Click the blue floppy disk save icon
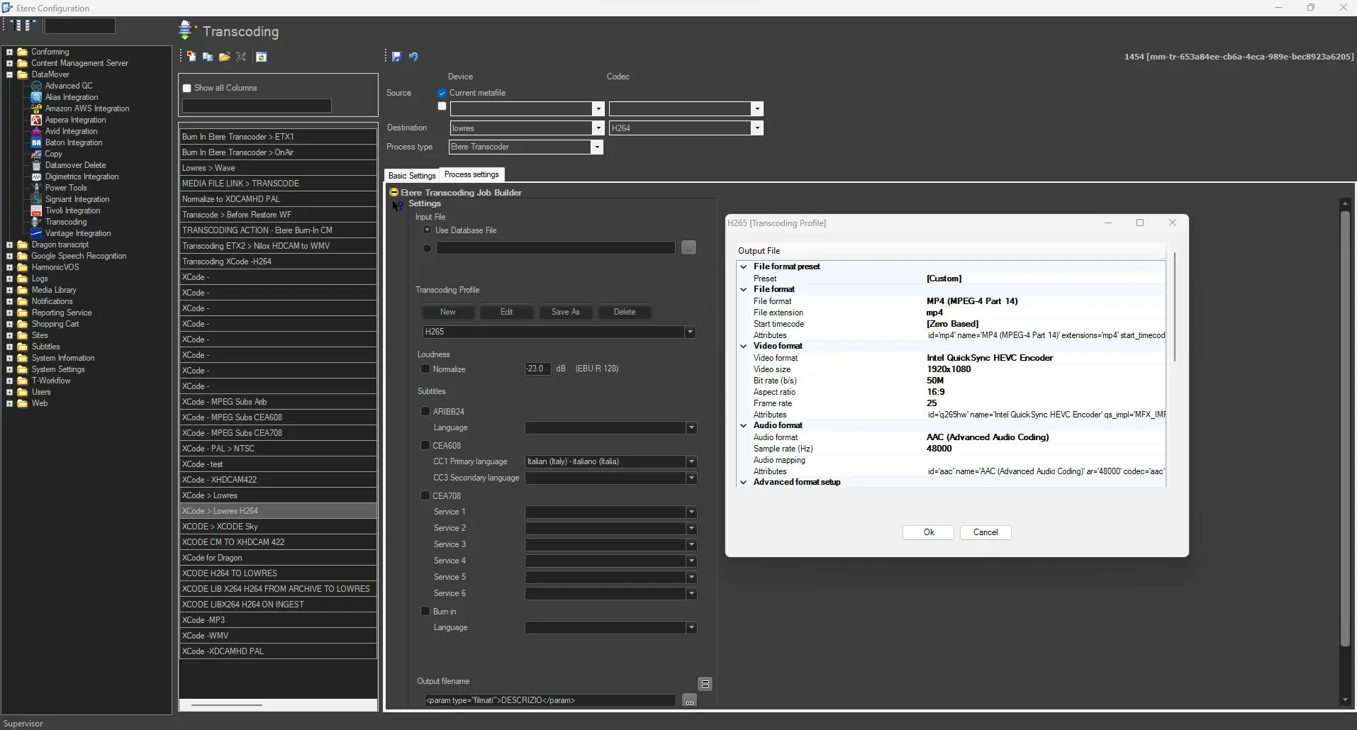Screen dimensions: 1357x730 coord(397,57)
